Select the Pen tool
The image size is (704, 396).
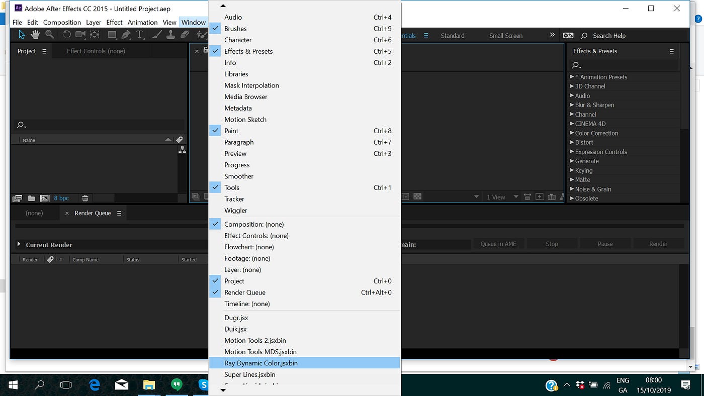coord(126,35)
